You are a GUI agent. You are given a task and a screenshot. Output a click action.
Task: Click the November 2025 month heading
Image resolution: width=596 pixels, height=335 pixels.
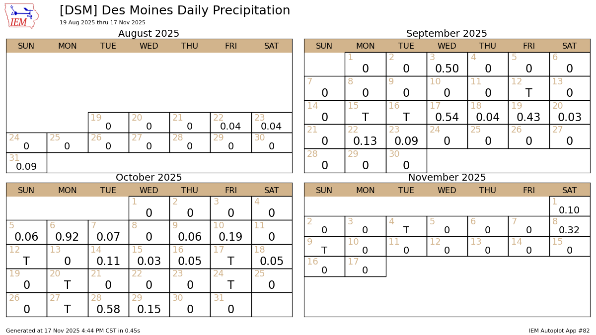click(447, 178)
